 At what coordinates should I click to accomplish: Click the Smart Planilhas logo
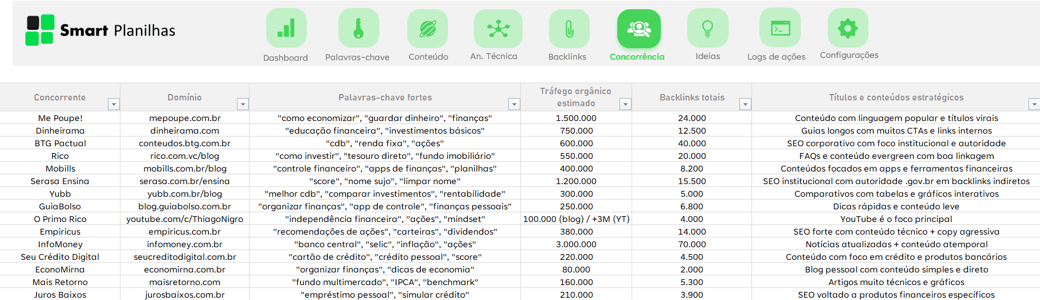pyautogui.click(x=100, y=30)
